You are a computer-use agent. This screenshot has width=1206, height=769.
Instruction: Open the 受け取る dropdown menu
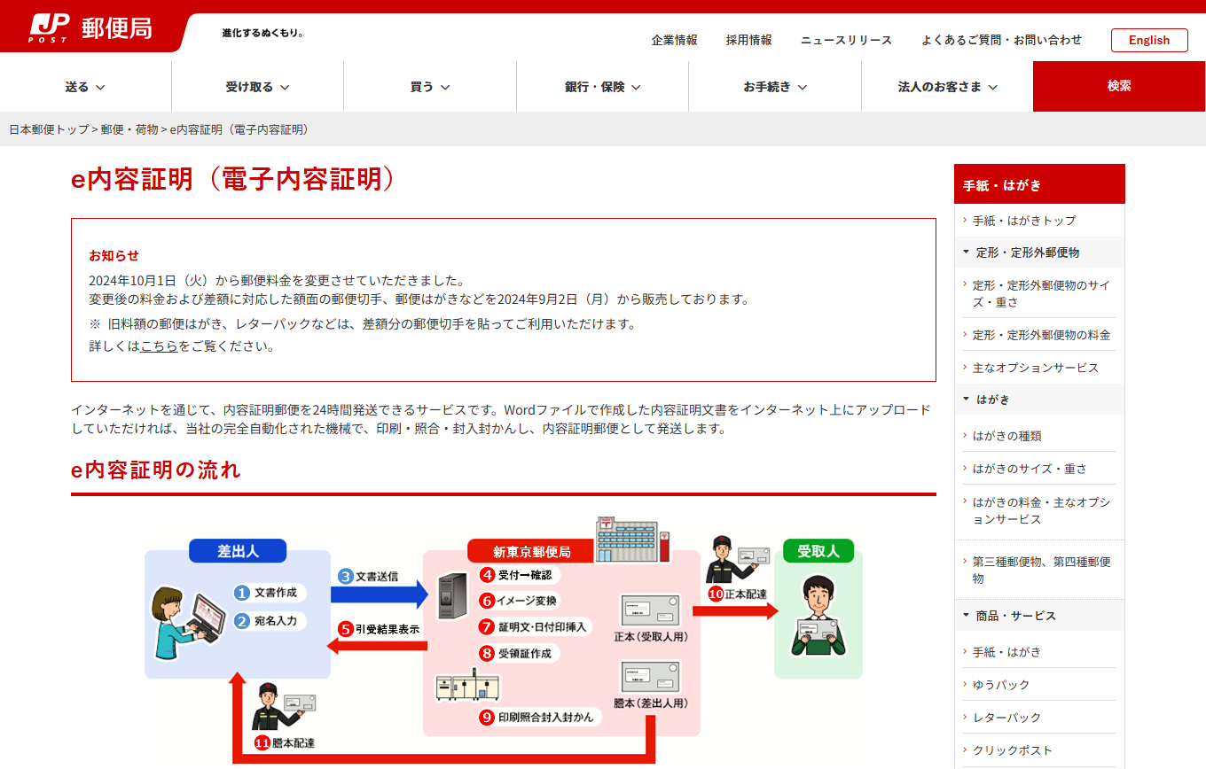pyautogui.click(x=257, y=87)
